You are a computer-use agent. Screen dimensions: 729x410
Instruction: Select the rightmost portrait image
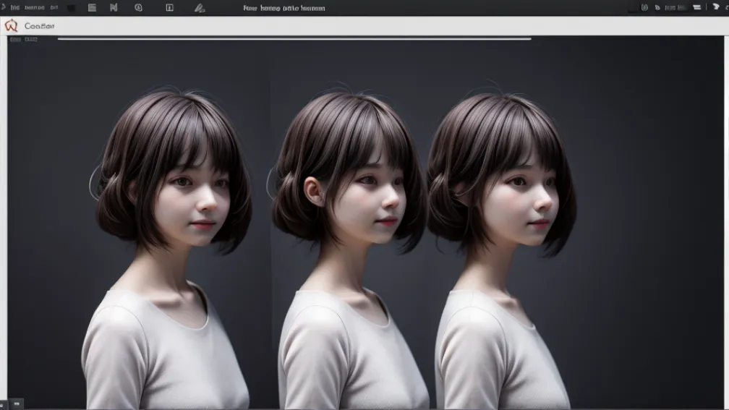502,247
